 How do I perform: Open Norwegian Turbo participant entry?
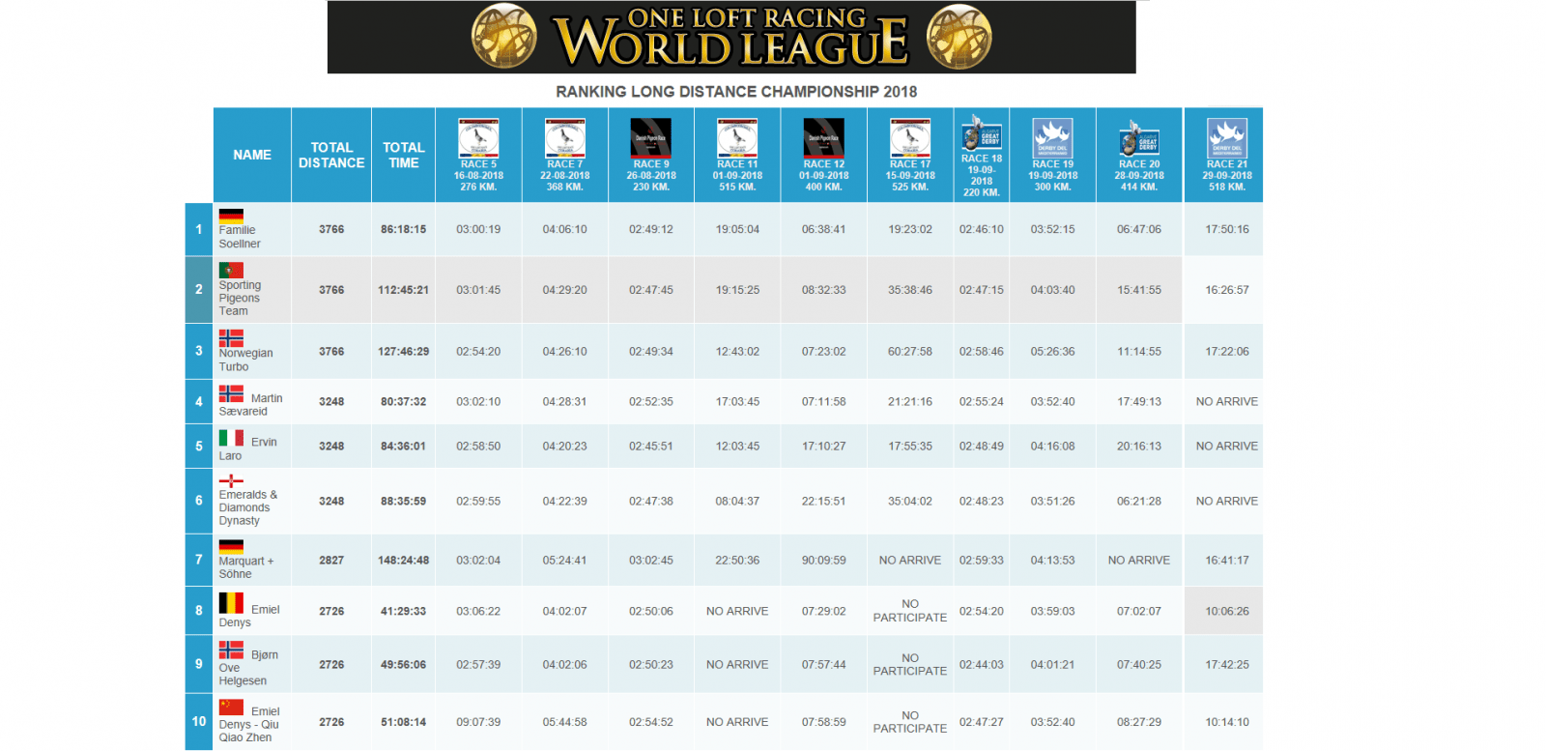coord(245,360)
